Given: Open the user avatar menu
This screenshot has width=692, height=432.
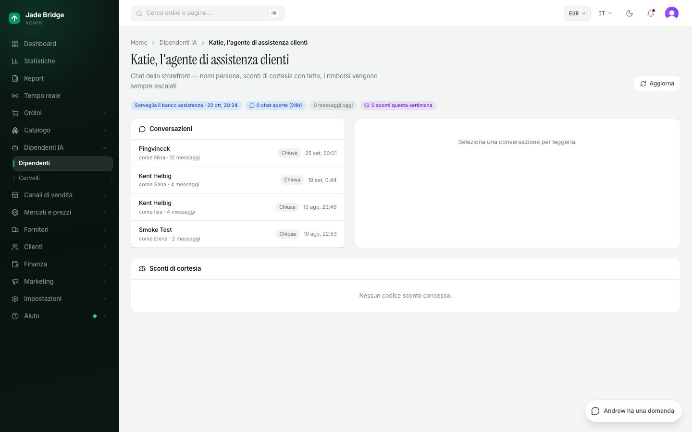Looking at the screenshot, I should click(672, 13).
